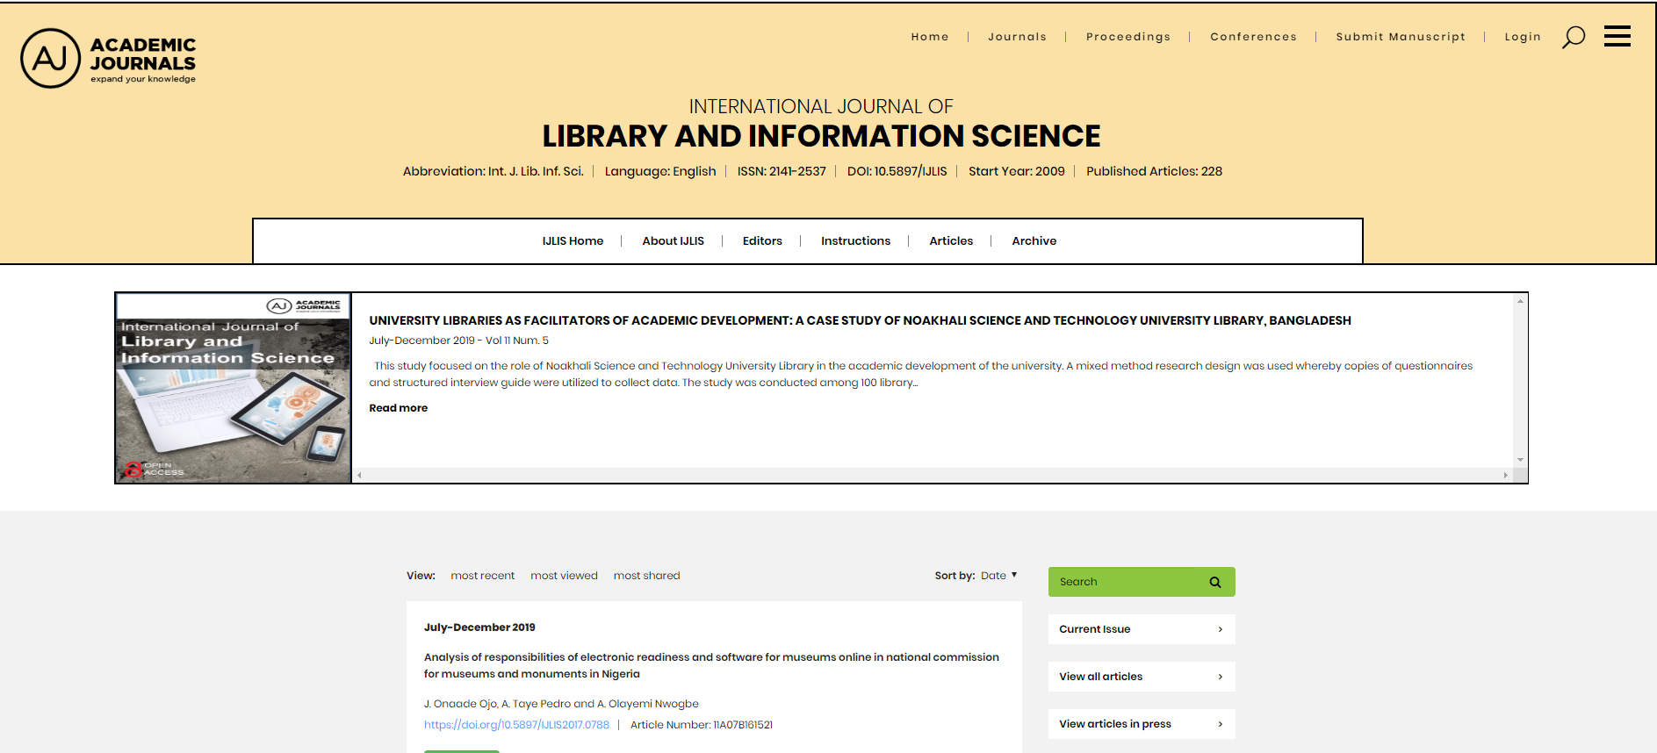This screenshot has height=753, width=1657.
Task: Open the DOI link 10.5897/IJLIS2017.0788
Action: pos(516,725)
